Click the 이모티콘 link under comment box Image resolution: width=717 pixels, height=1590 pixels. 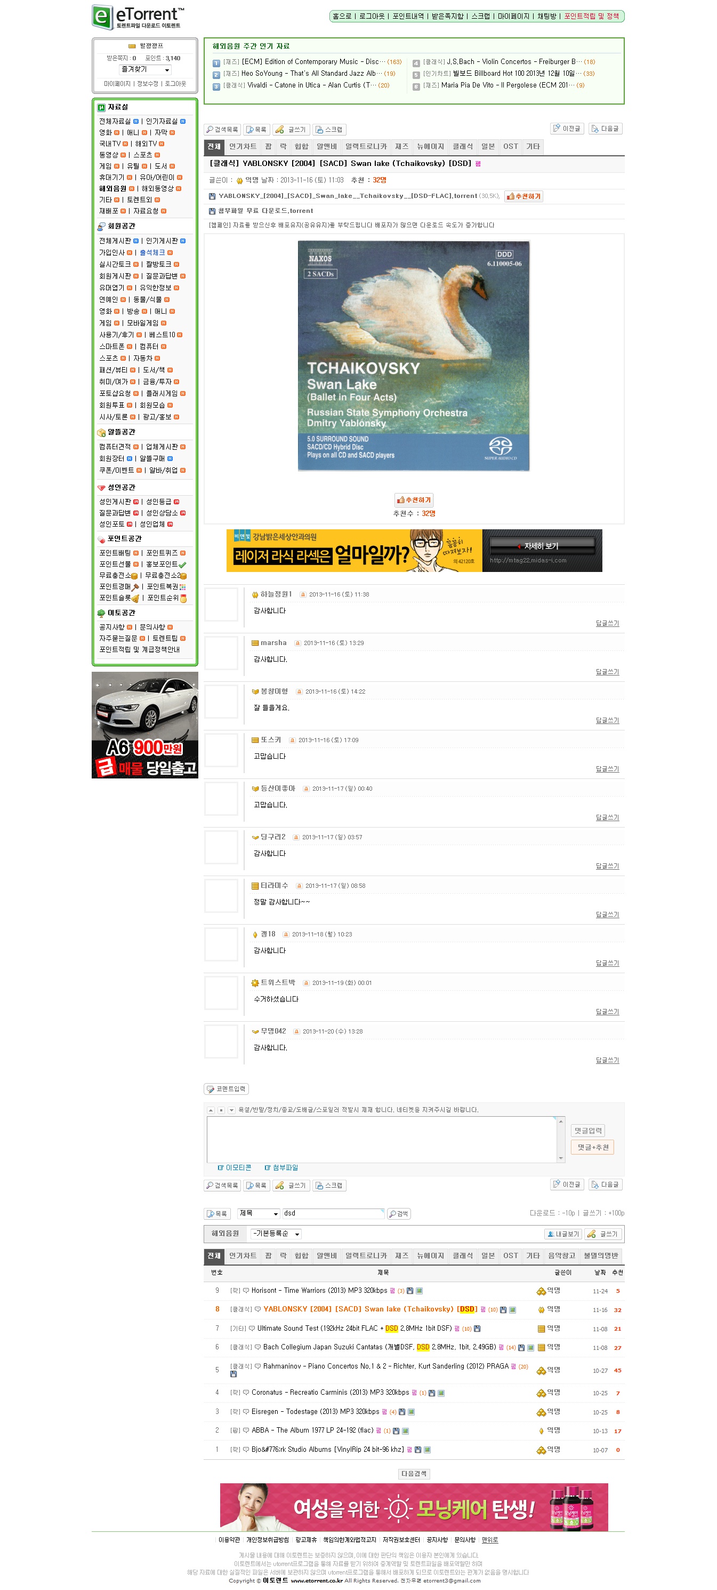(x=234, y=1168)
